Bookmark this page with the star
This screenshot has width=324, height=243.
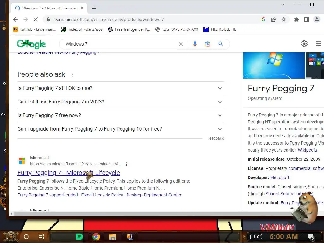click(x=284, y=19)
